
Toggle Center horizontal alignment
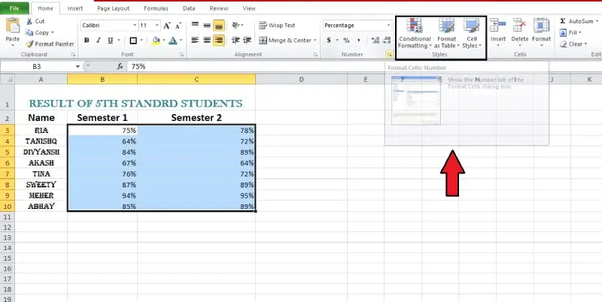[x=207, y=40]
